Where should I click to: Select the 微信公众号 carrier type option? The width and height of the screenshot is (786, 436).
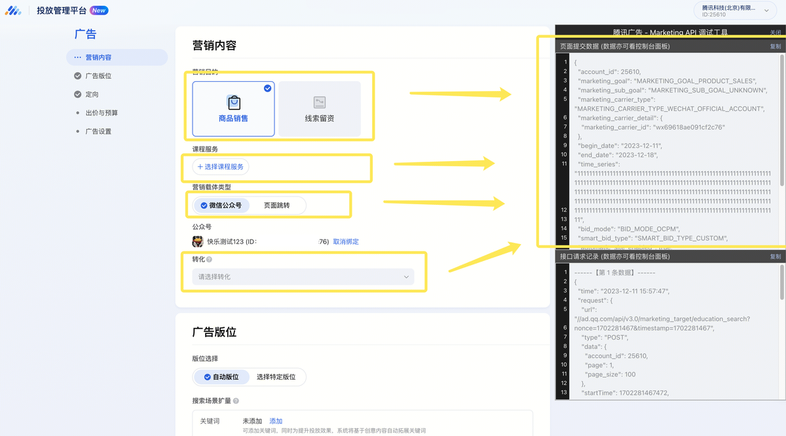[x=221, y=206]
